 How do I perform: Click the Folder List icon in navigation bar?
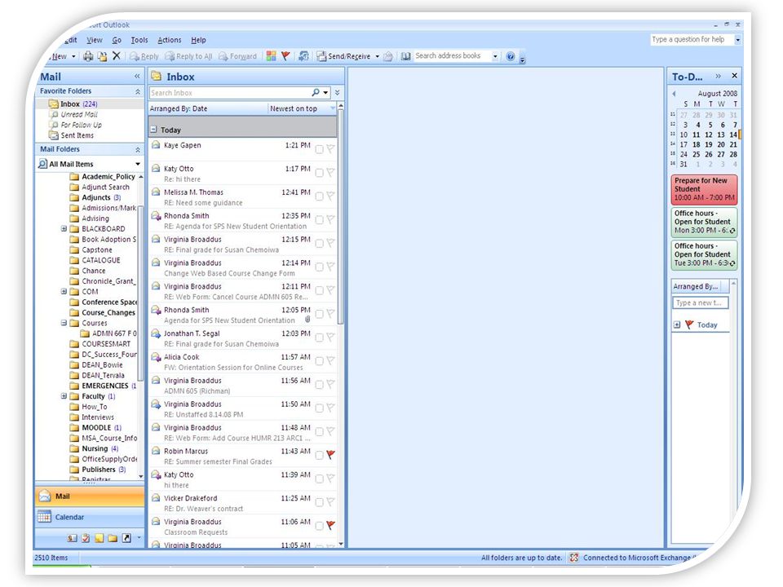113,538
